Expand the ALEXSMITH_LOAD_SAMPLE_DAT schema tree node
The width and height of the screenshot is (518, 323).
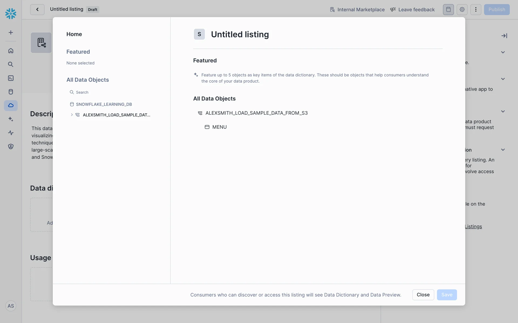click(72, 115)
